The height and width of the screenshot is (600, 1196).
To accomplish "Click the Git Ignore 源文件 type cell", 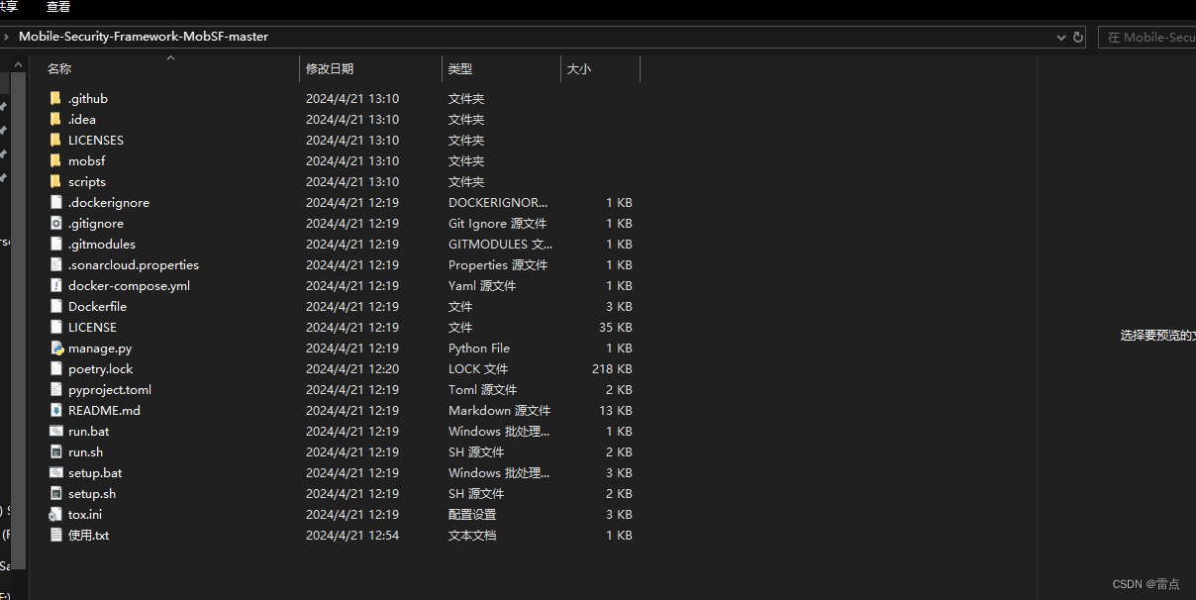I will coord(497,223).
